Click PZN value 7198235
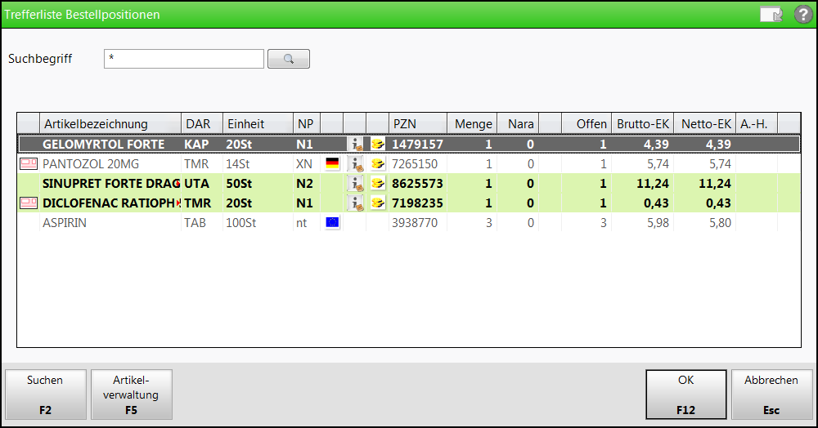 (417, 203)
